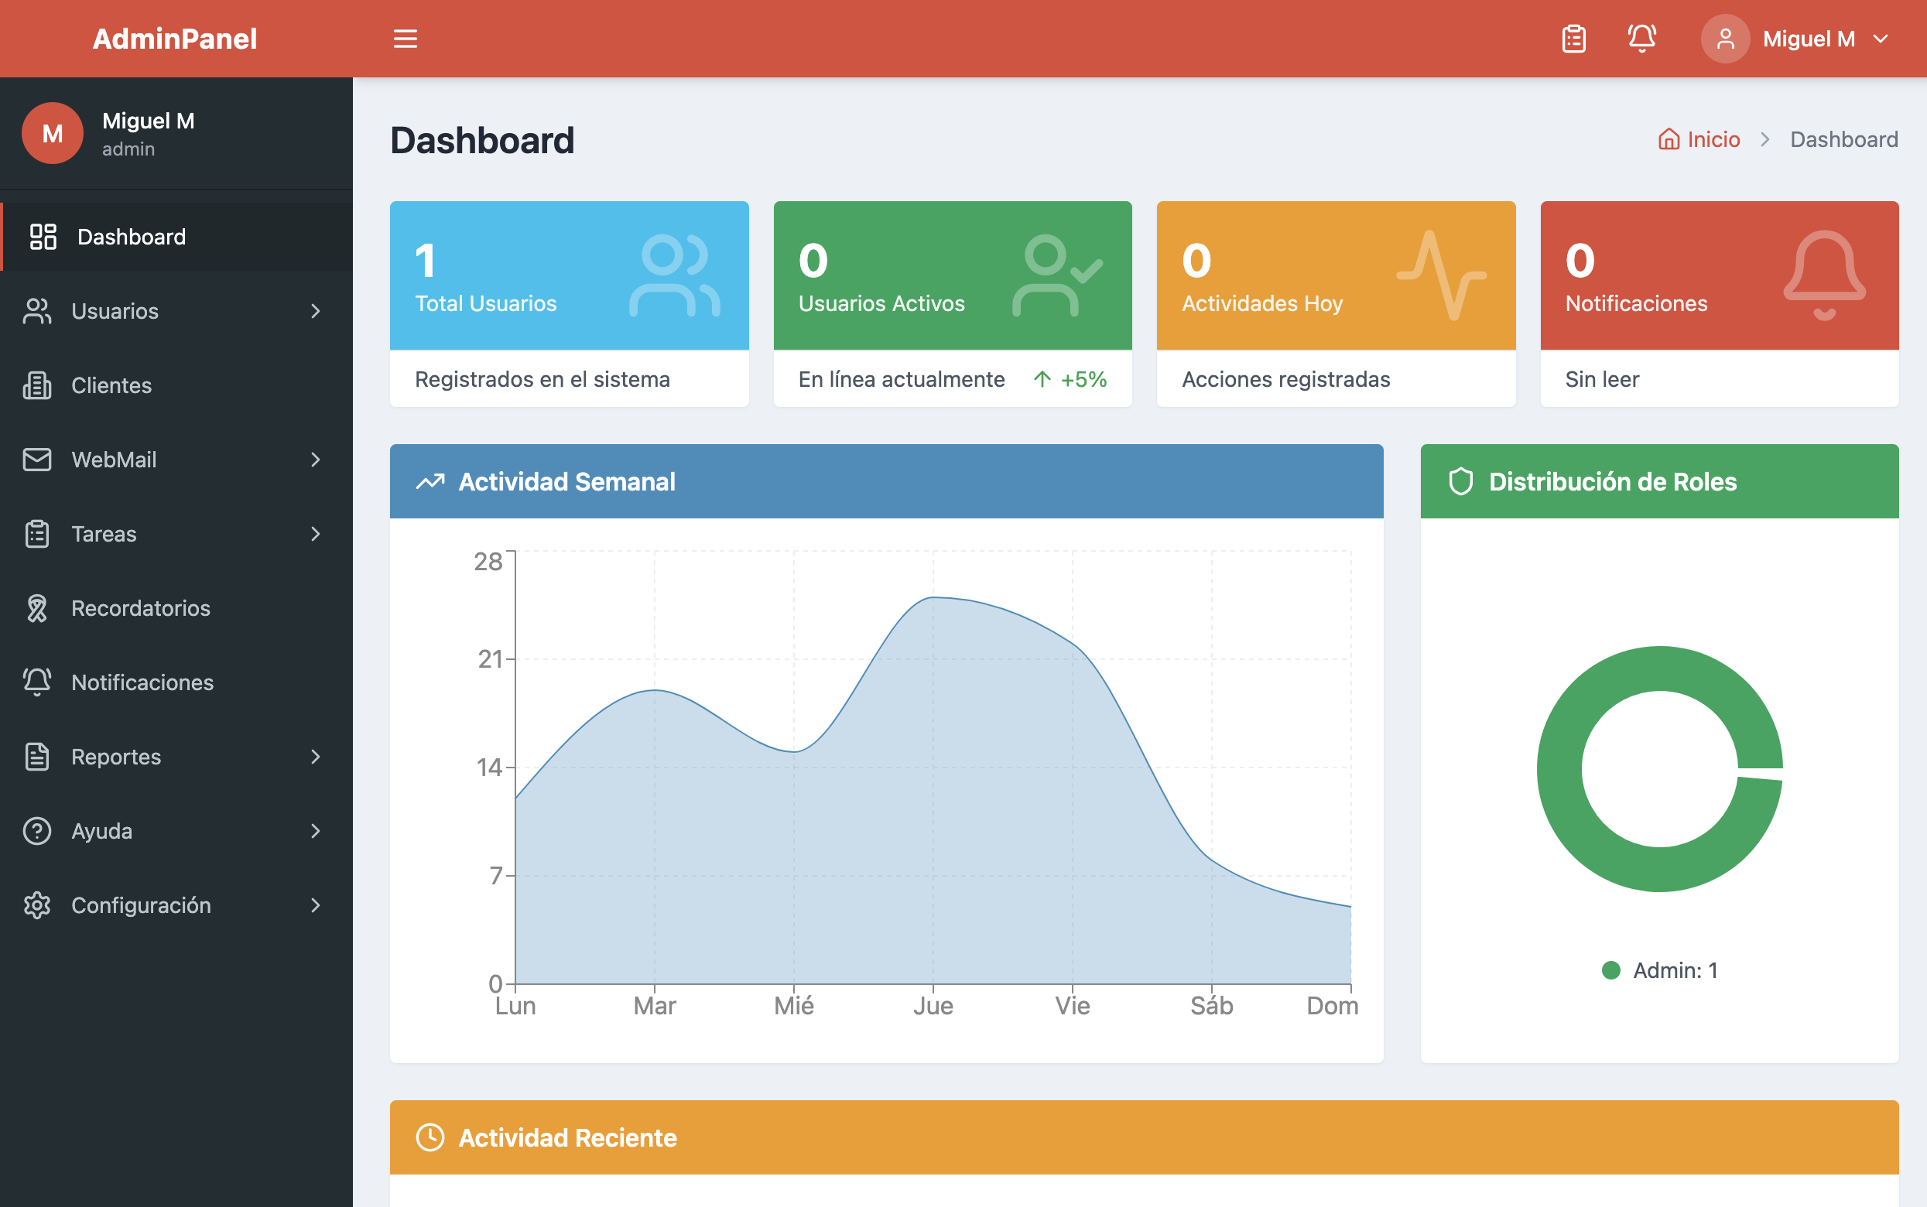Click the 'Sáb' axis label on chart

pos(1211,1006)
